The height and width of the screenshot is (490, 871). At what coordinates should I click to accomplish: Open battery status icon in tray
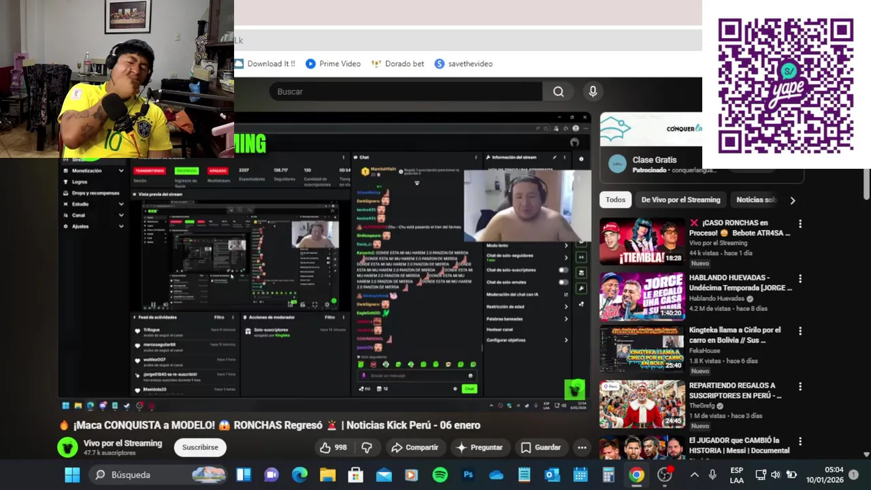(x=791, y=474)
